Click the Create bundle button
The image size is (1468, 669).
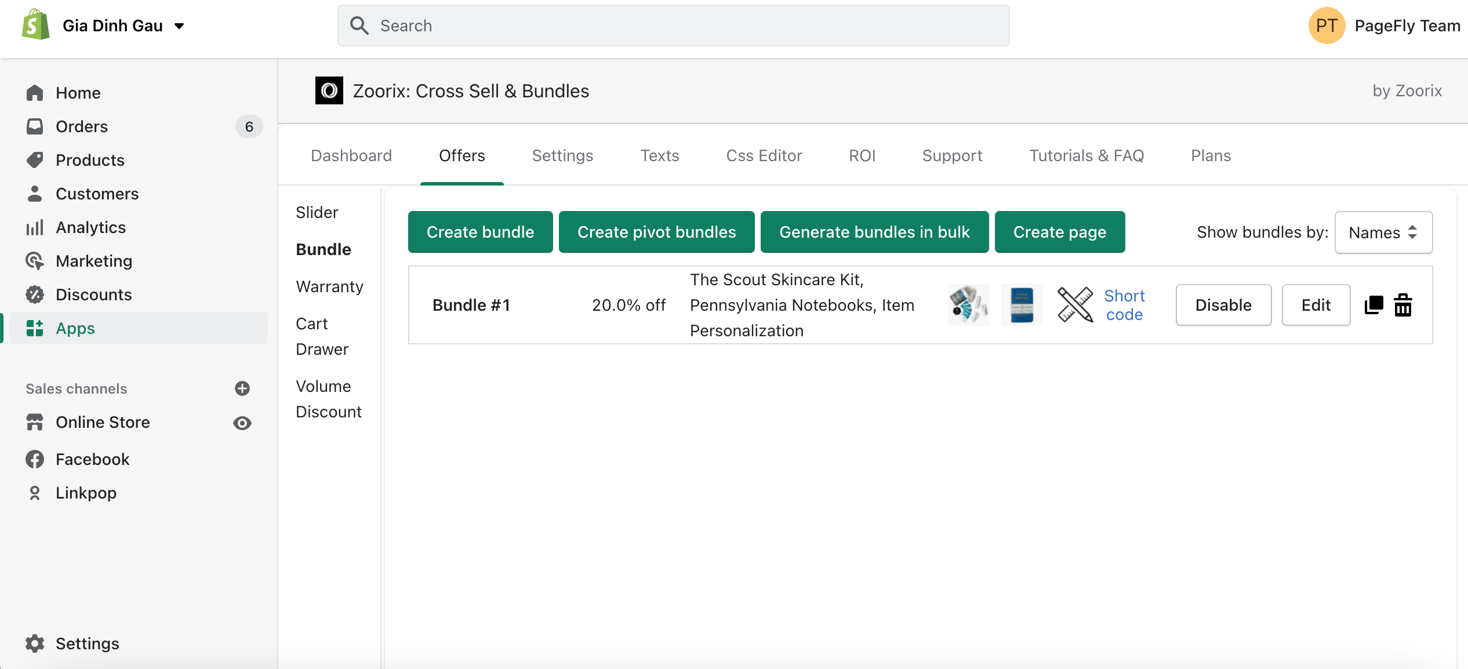(x=481, y=232)
